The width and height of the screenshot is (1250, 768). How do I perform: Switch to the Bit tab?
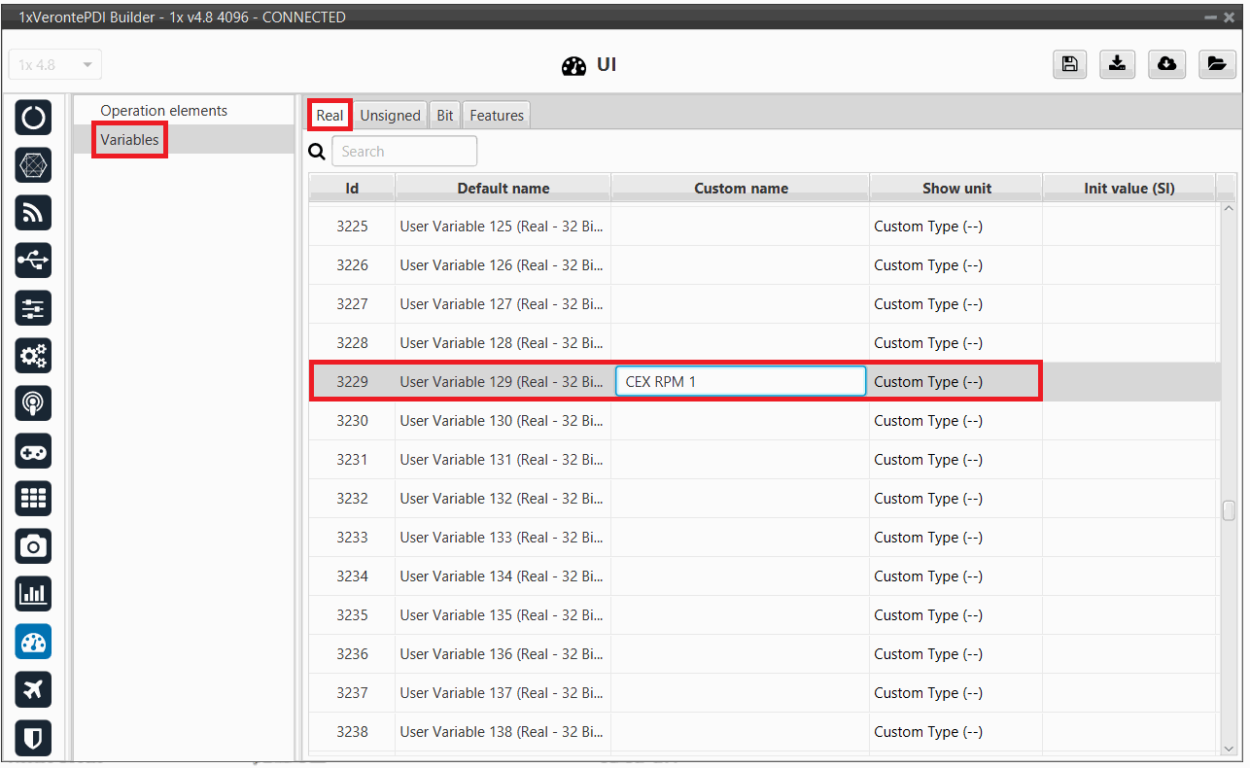(445, 116)
